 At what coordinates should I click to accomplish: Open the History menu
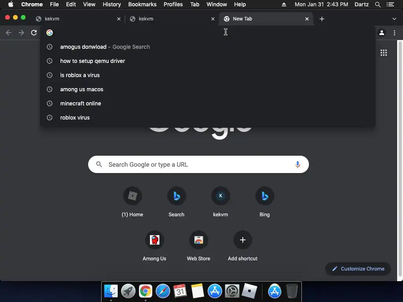112,4
